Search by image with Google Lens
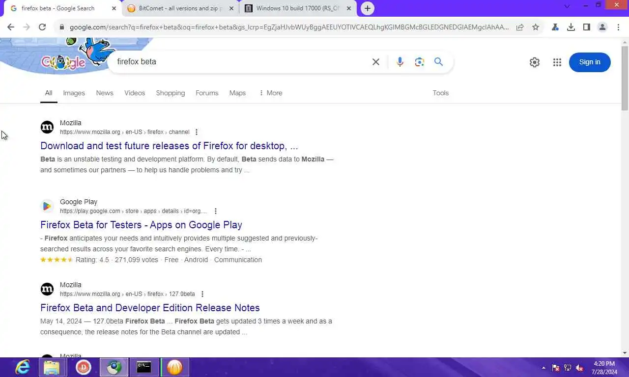629x377 pixels. pyautogui.click(x=419, y=62)
